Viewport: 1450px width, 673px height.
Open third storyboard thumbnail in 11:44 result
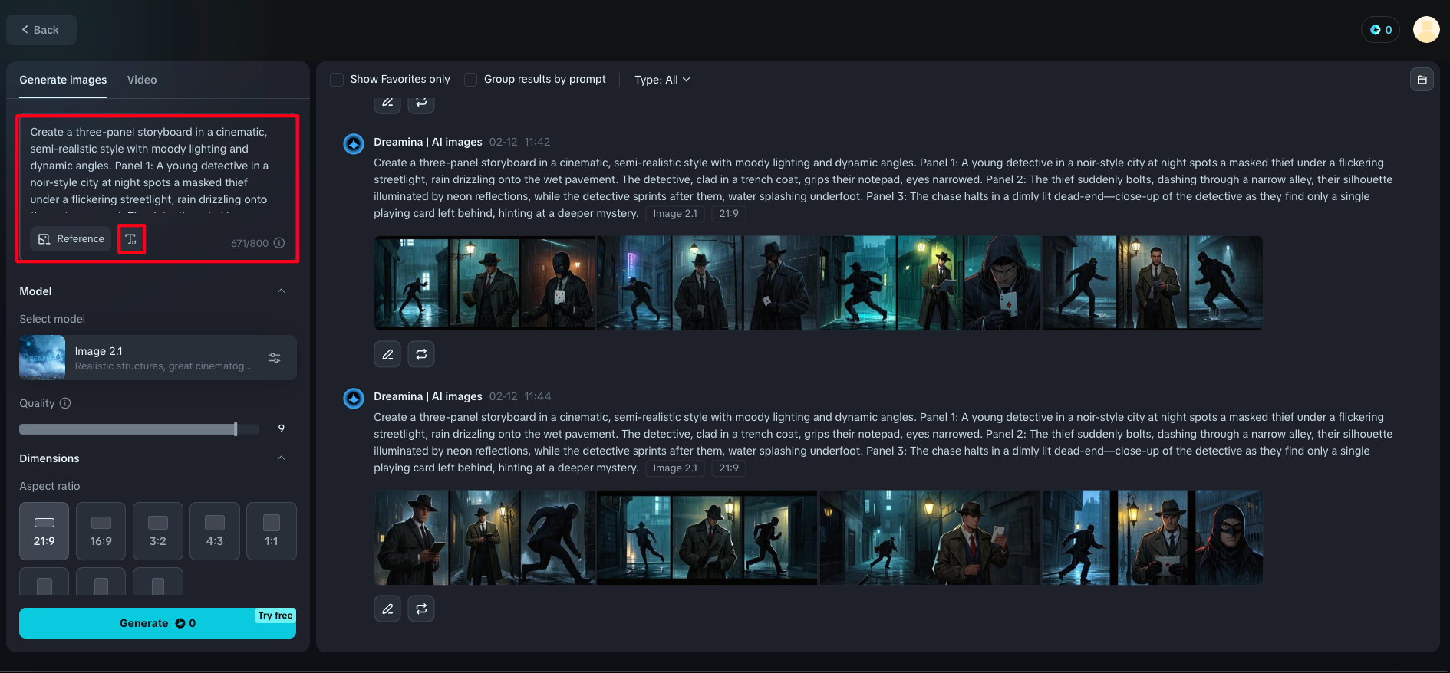[930, 538]
